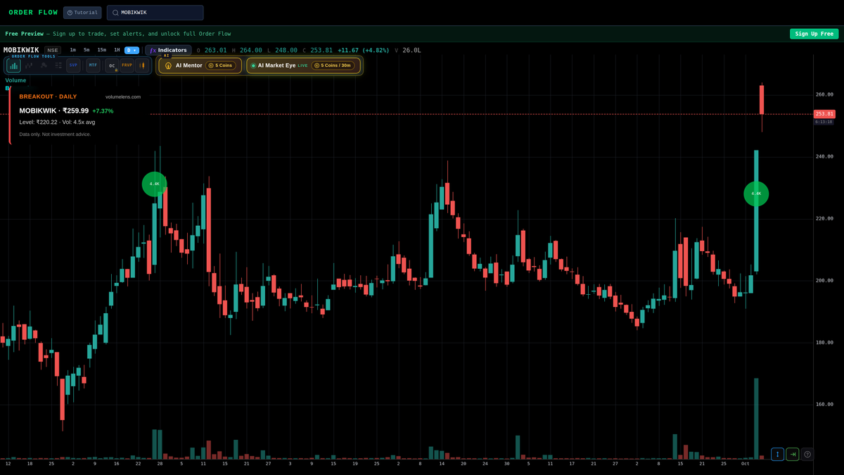Screen dimensions: 844x475
Task: Click the Oct date axis label
Action: [x=746, y=464]
